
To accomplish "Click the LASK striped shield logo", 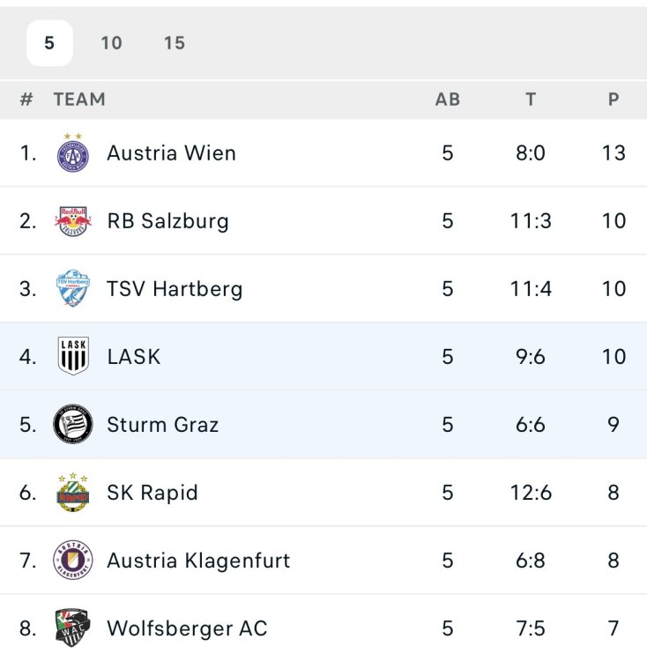I will (x=73, y=357).
